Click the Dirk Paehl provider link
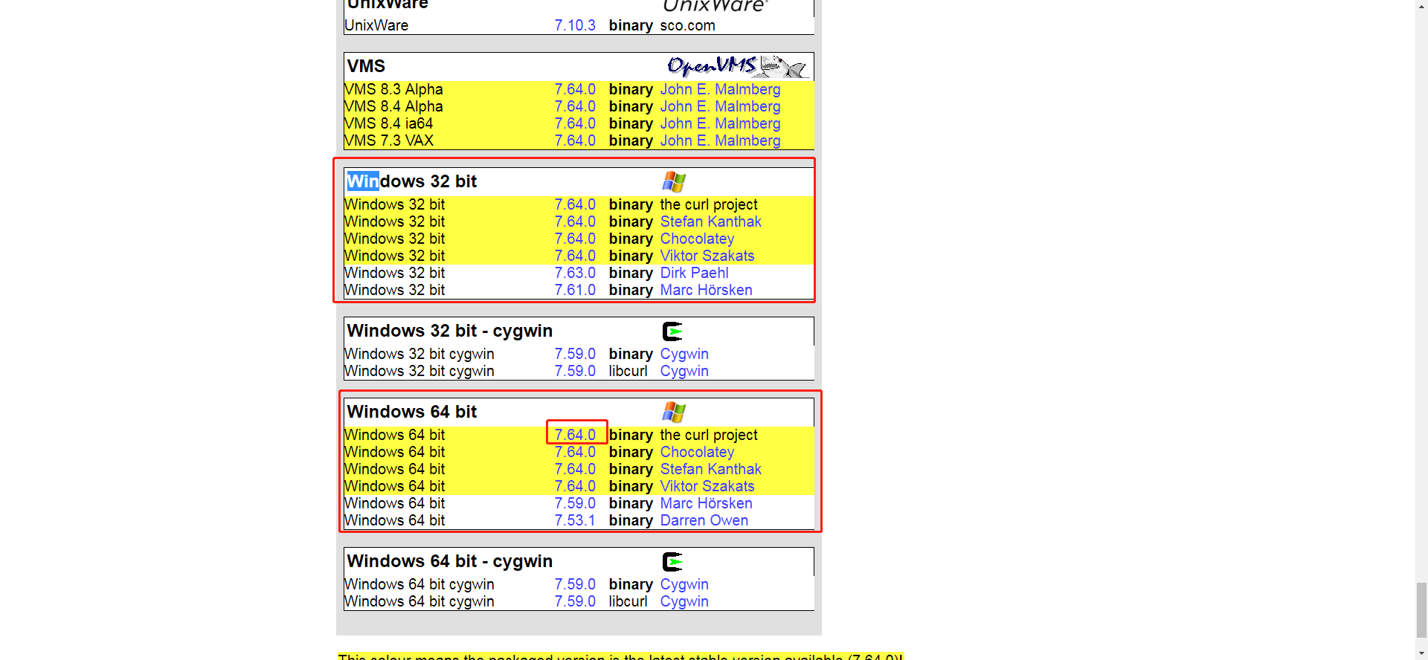1428x660 pixels. tap(694, 273)
